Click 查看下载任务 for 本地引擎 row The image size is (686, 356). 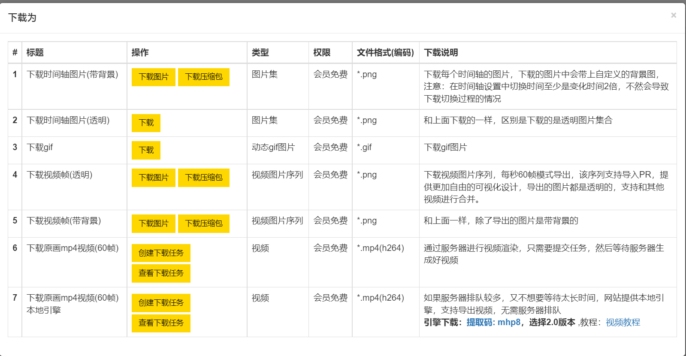click(x=161, y=323)
